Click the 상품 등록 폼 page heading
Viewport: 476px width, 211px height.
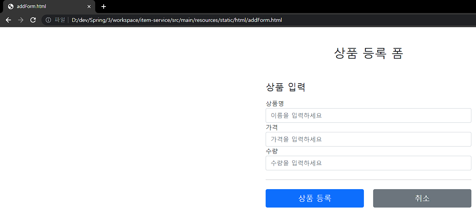pyautogui.click(x=369, y=53)
